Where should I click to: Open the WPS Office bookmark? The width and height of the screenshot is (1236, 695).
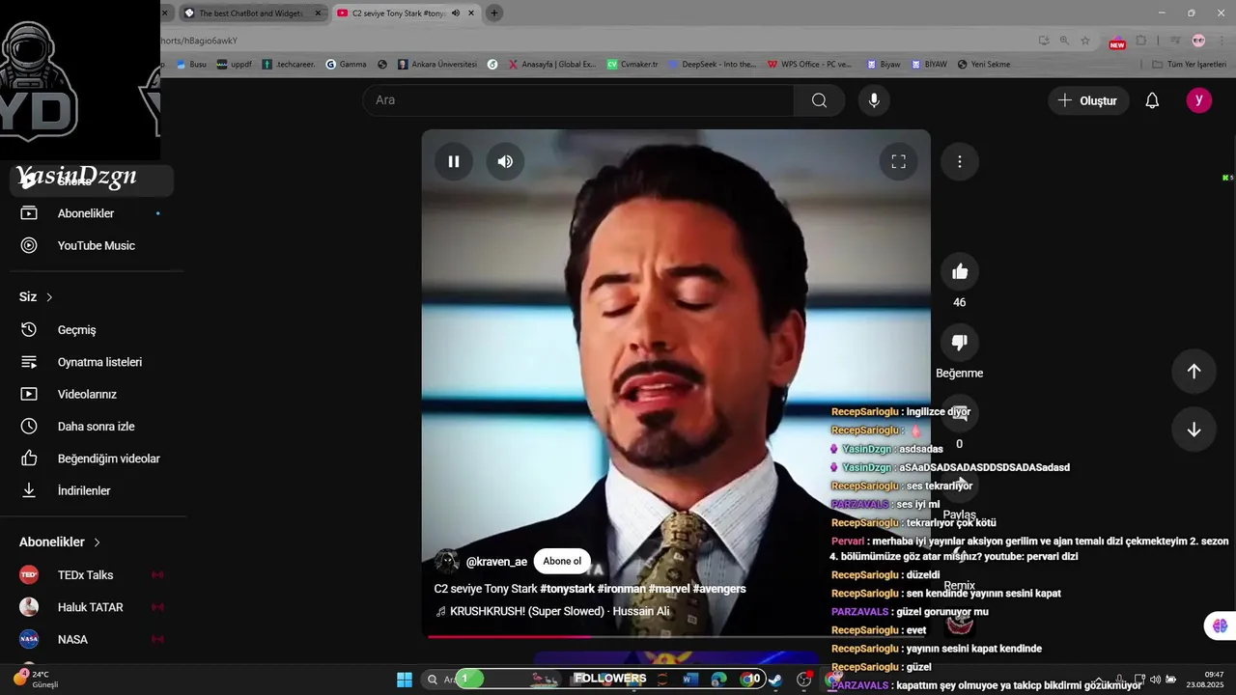810,65
